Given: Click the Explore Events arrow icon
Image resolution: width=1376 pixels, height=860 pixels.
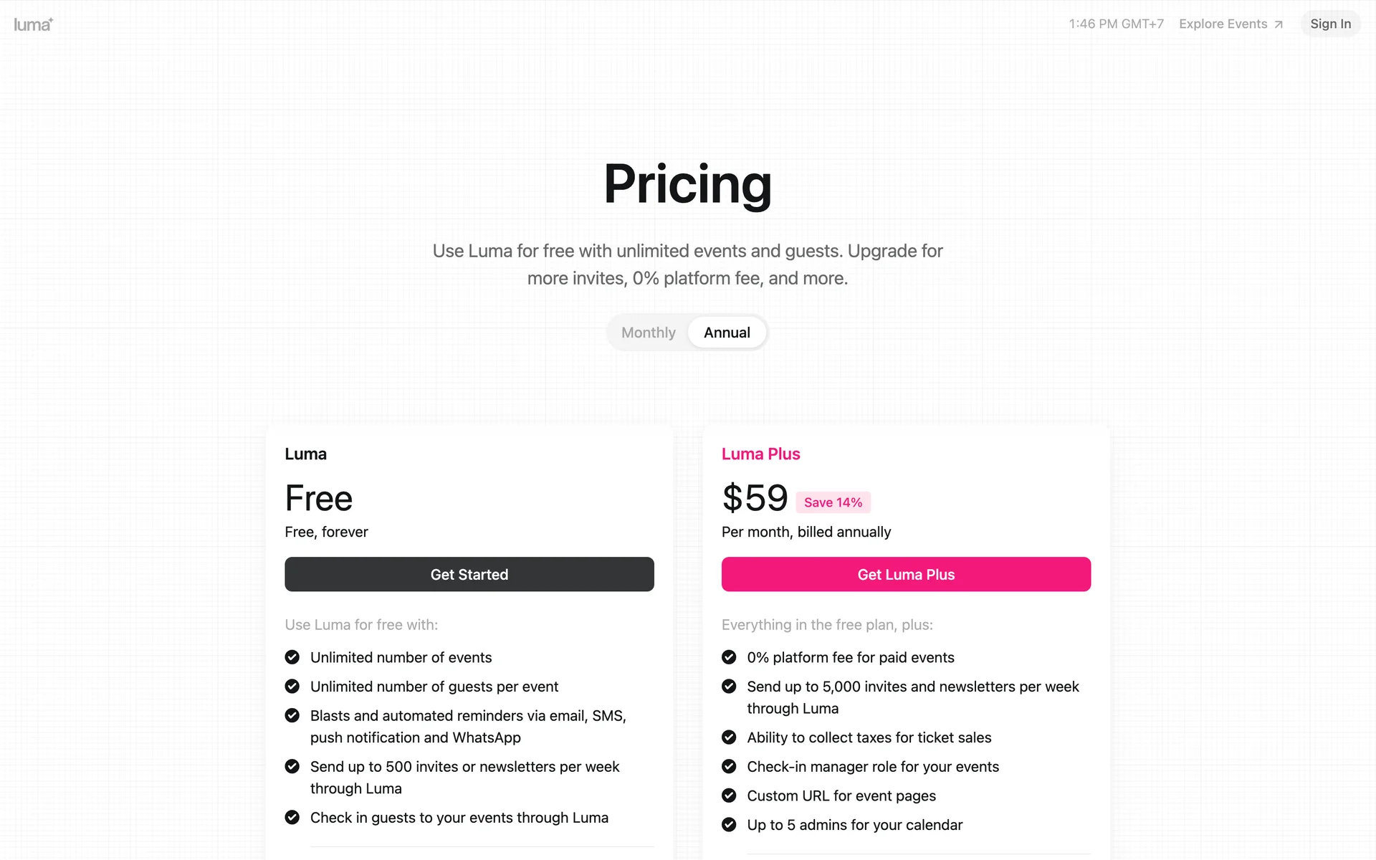Looking at the screenshot, I should click(1279, 24).
